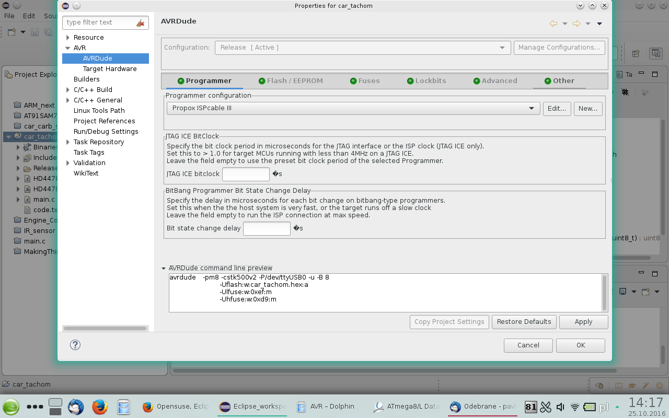The image size is (669, 418).
Task: Open the file manager launcher icon in the taskbar
Action: click(123, 407)
